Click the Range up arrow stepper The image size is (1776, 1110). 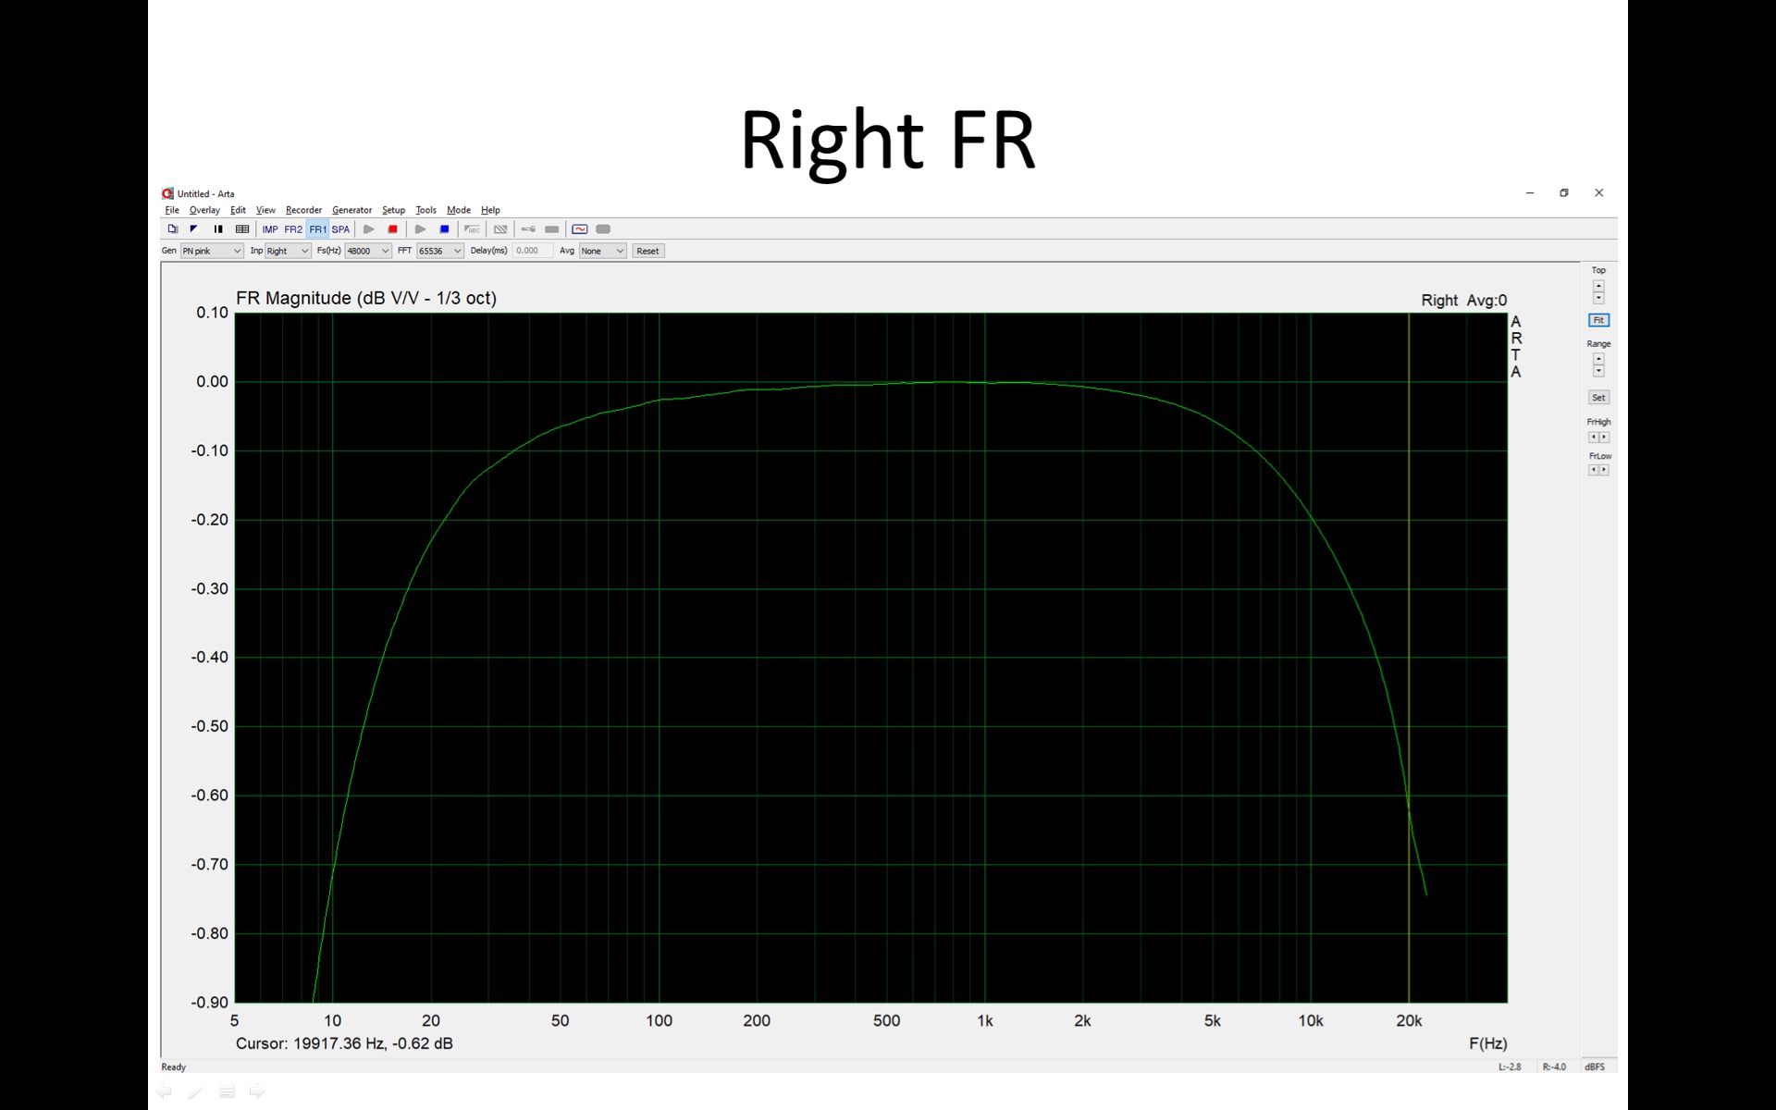click(x=1598, y=359)
